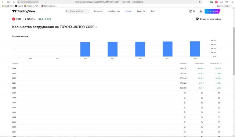The height and width of the screenshot is (137, 235).
Task: Click the red ad-blocker extension icon
Action: coord(216,2)
